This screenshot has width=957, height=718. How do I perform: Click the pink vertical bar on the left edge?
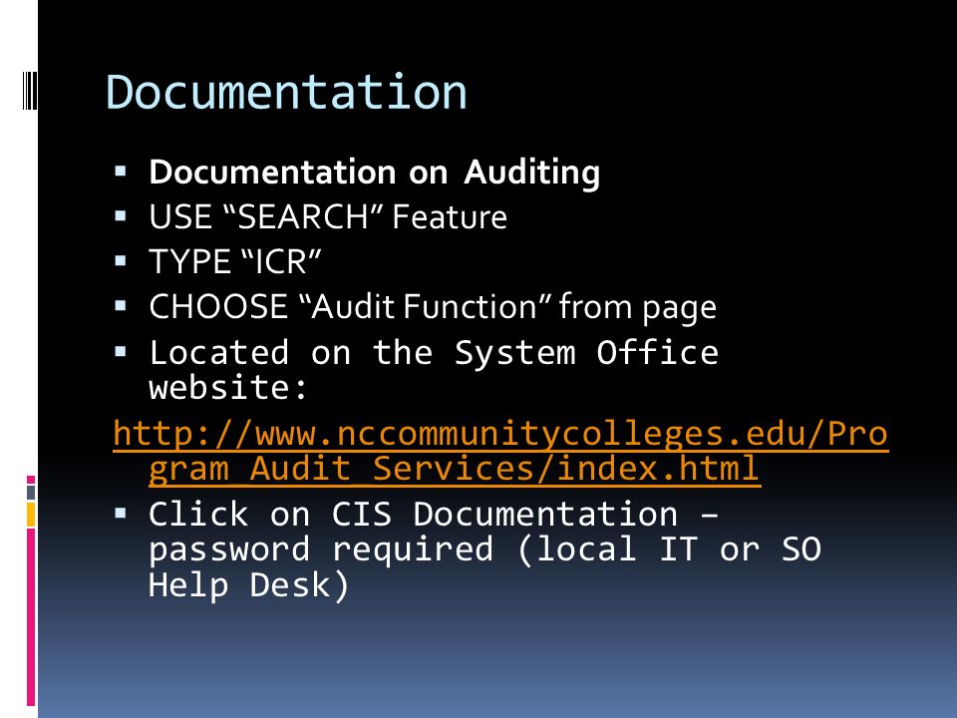point(31,616)
